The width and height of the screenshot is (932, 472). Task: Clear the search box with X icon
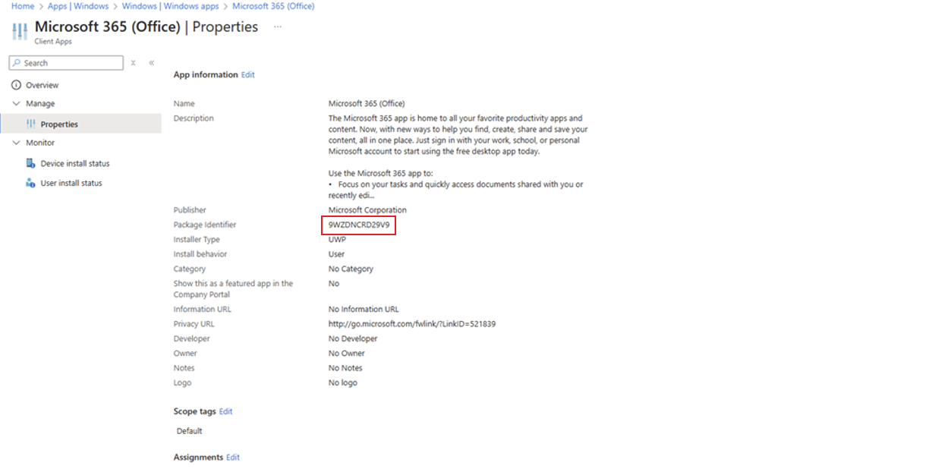point(133,63)
